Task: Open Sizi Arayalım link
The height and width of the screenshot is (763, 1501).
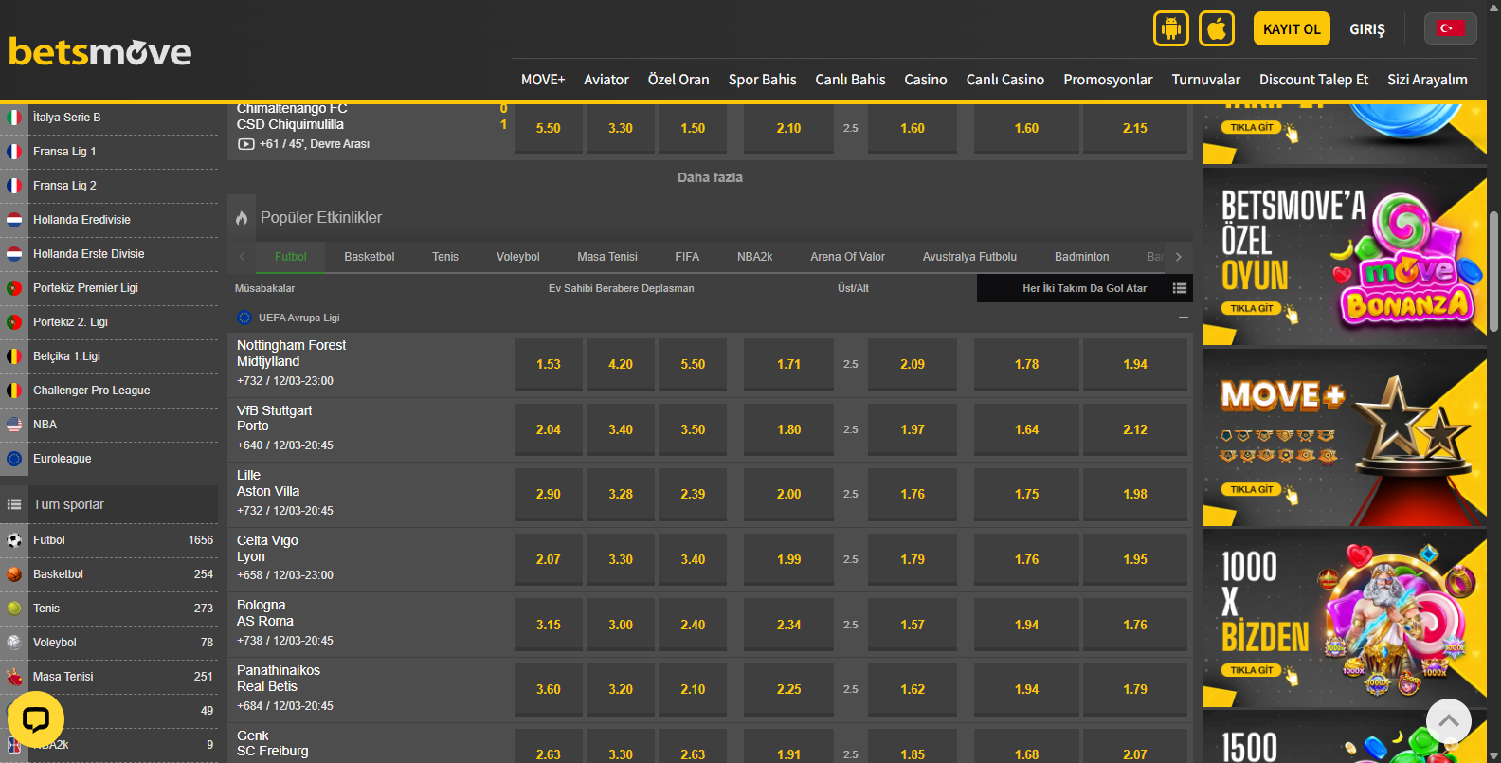Action: click(x=1427, y=80)
